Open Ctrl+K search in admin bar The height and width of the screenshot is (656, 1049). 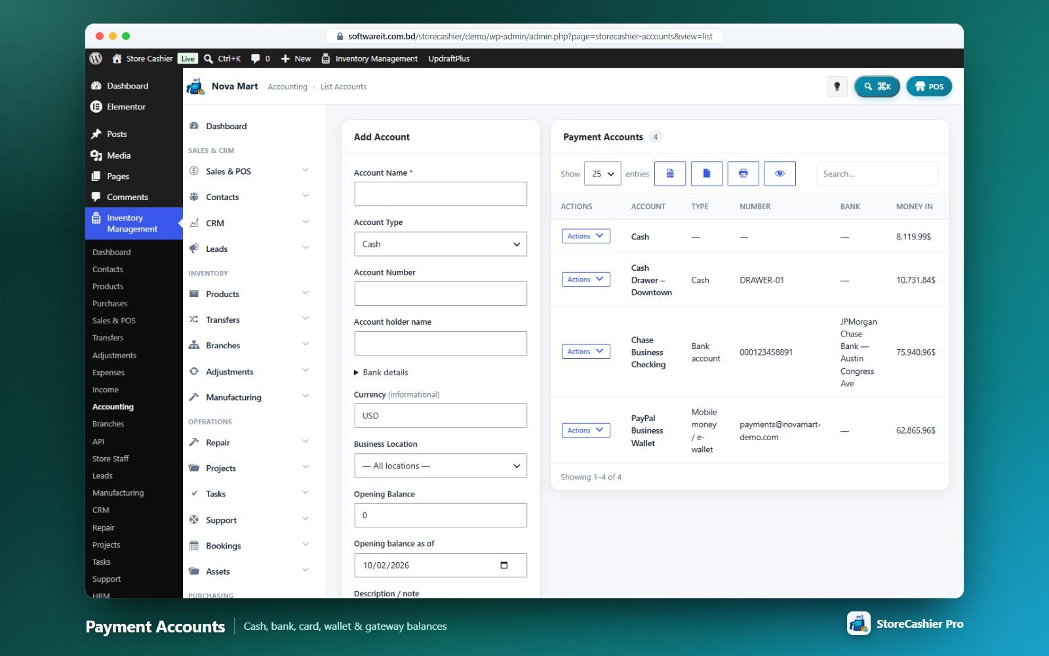pyautogui.click(x=222, y=58)
